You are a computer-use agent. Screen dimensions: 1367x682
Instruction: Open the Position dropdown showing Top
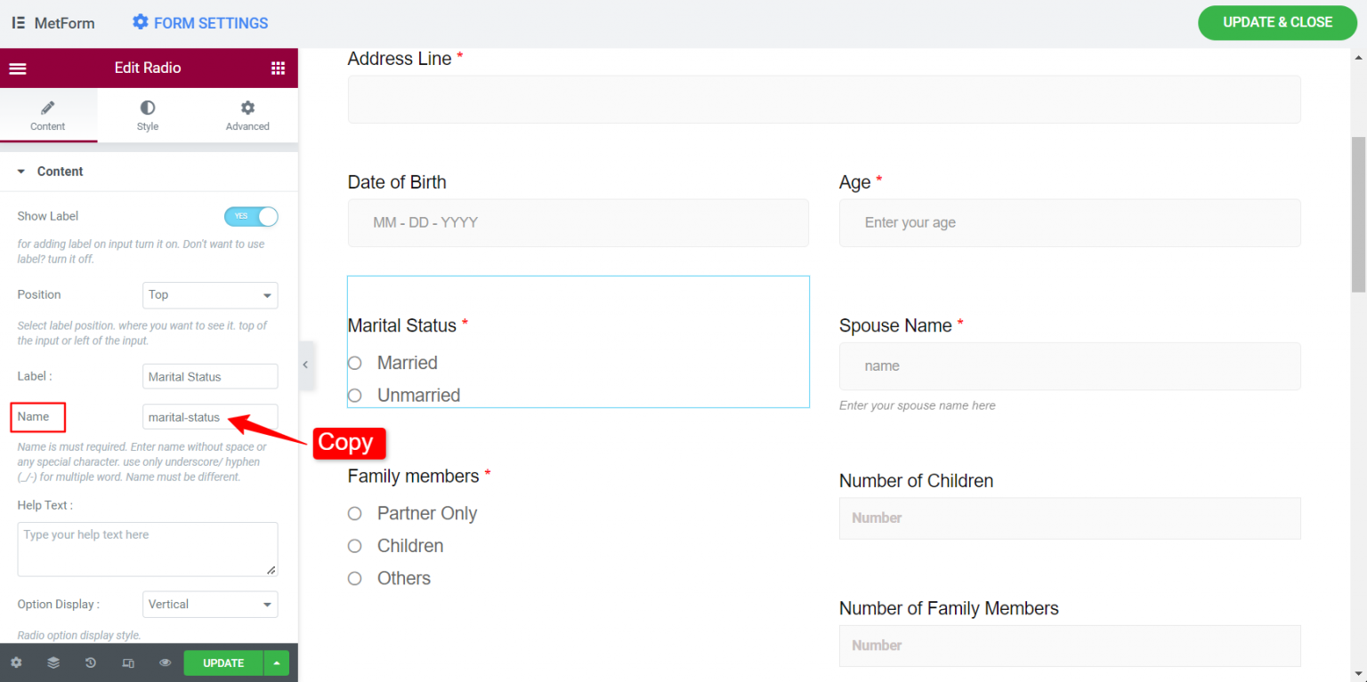[x=210, y=294]
